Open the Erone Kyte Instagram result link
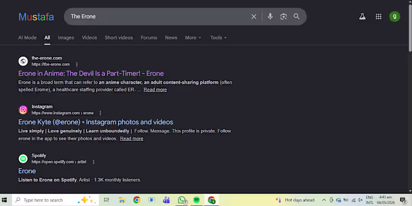 pos(96,122)
